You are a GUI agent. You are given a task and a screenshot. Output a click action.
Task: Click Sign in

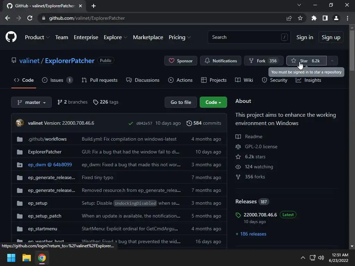point(305,37)
